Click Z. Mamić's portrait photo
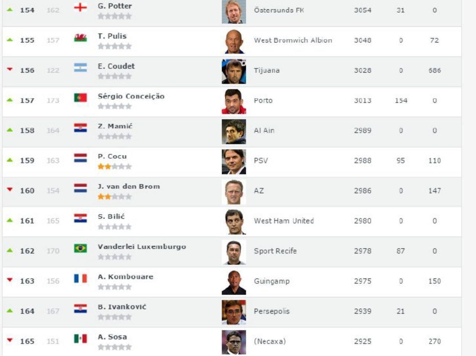This screenshot has width=476, height=356. coord(234,131)
